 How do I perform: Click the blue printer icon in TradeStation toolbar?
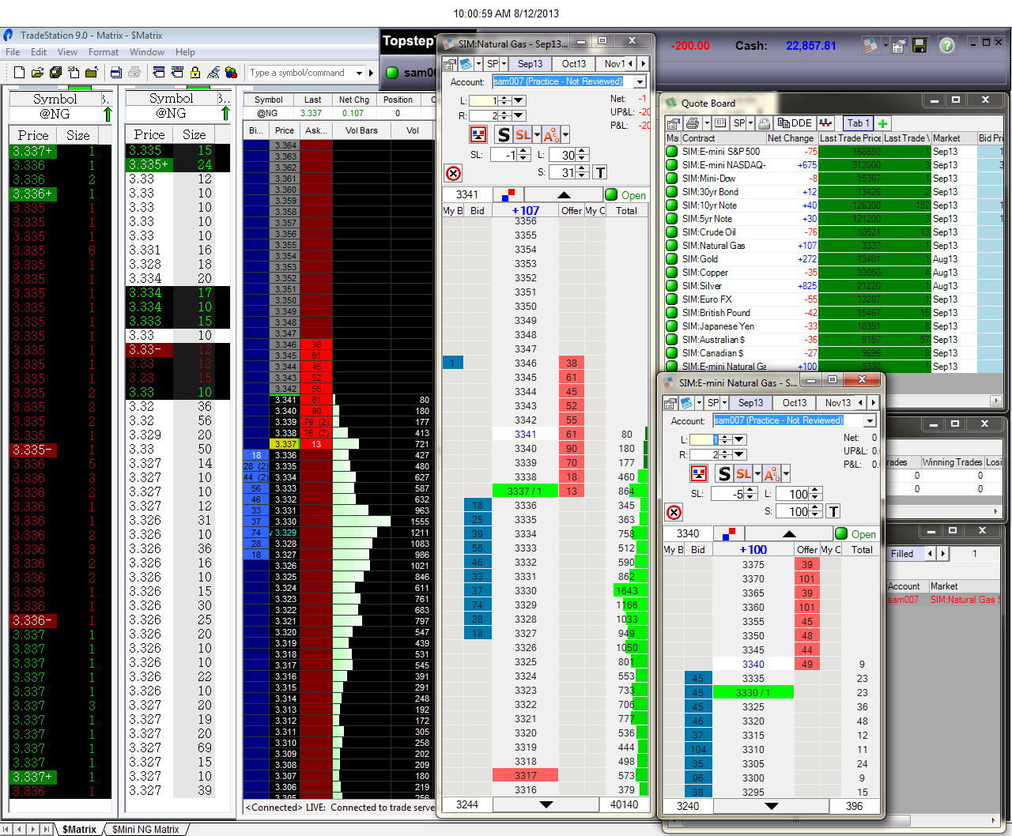click(116, 73)
